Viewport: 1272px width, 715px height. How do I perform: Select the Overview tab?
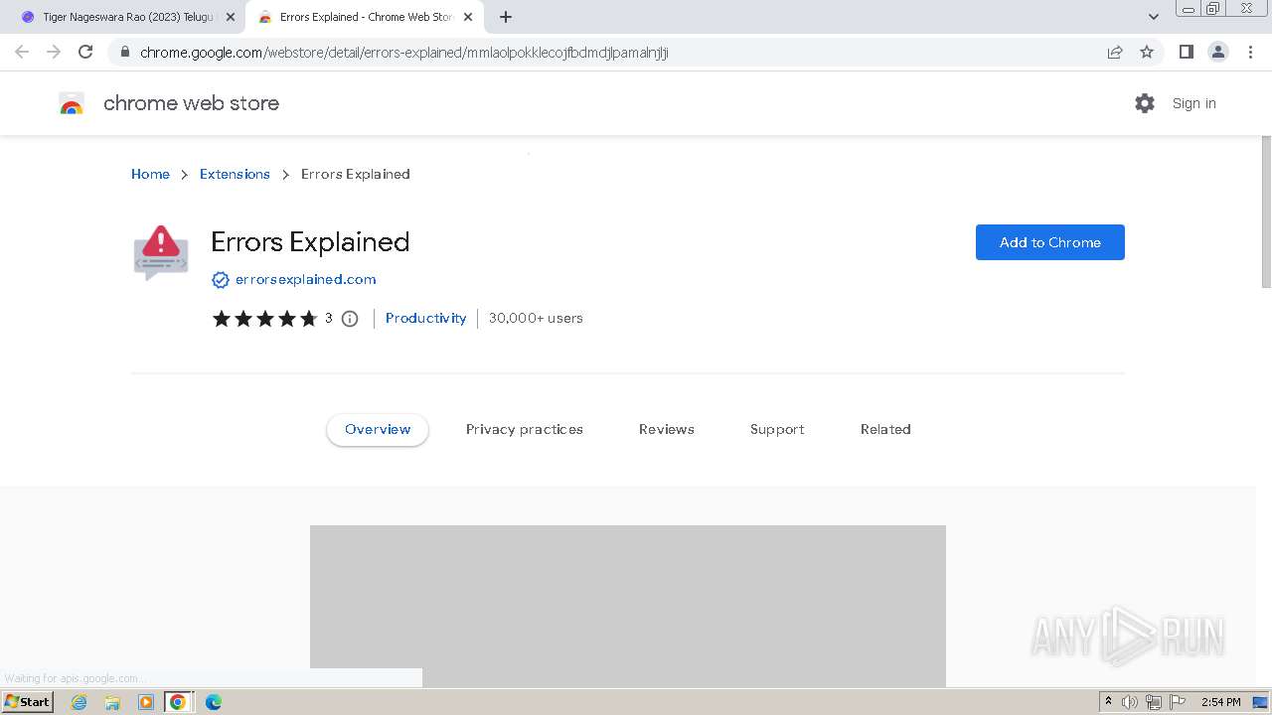click(x=378, y=429)
